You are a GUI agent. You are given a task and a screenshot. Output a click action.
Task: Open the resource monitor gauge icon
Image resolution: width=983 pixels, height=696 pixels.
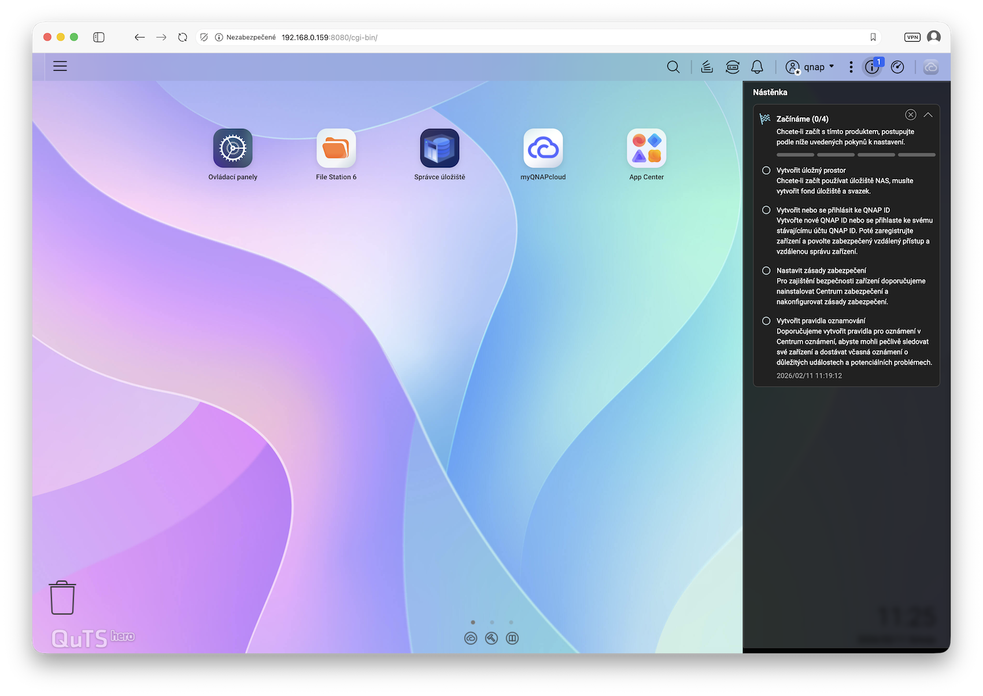coord(897,67)
